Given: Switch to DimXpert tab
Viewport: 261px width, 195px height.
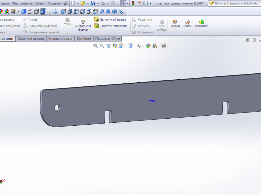Looking at the screenshot, I should [x=84, y=38].
